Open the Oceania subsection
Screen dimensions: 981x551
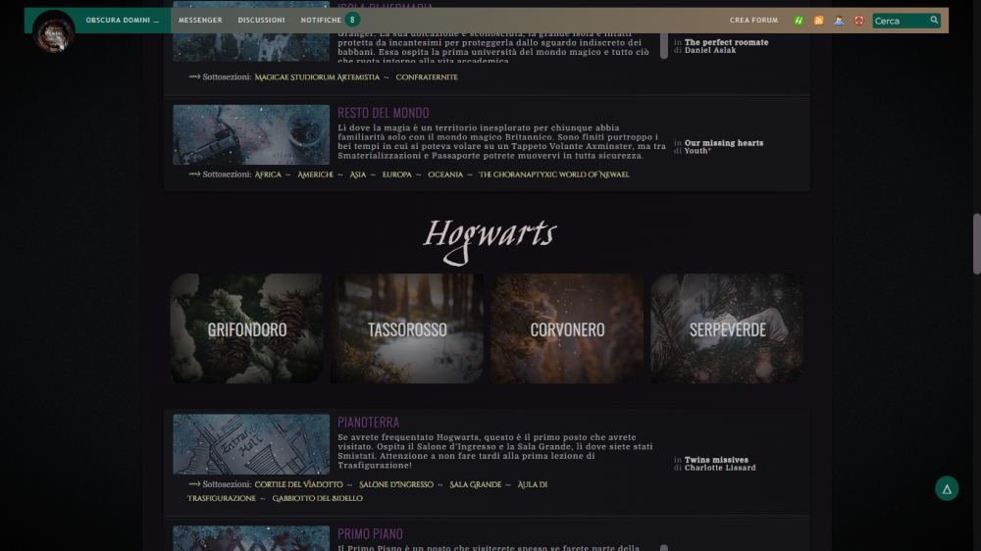445,175
